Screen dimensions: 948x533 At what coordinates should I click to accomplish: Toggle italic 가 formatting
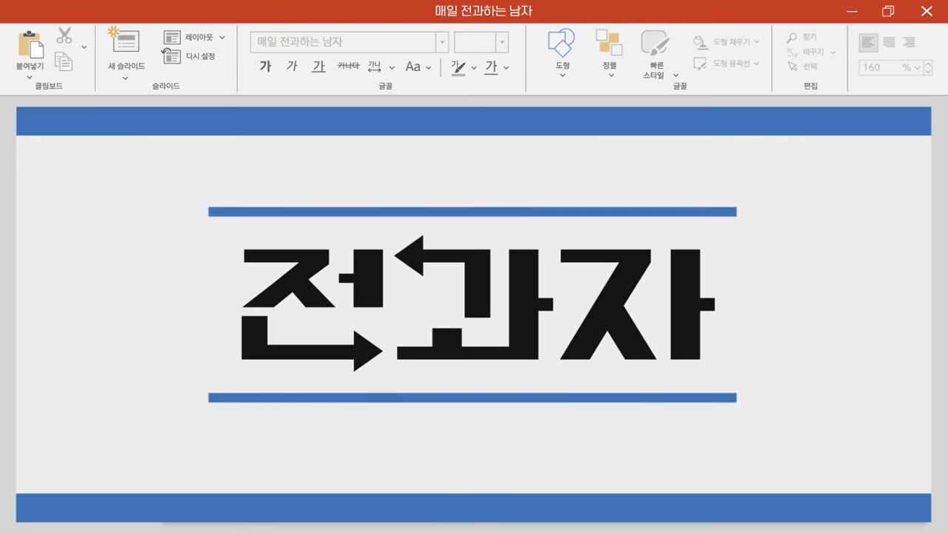tap(292, 67)
